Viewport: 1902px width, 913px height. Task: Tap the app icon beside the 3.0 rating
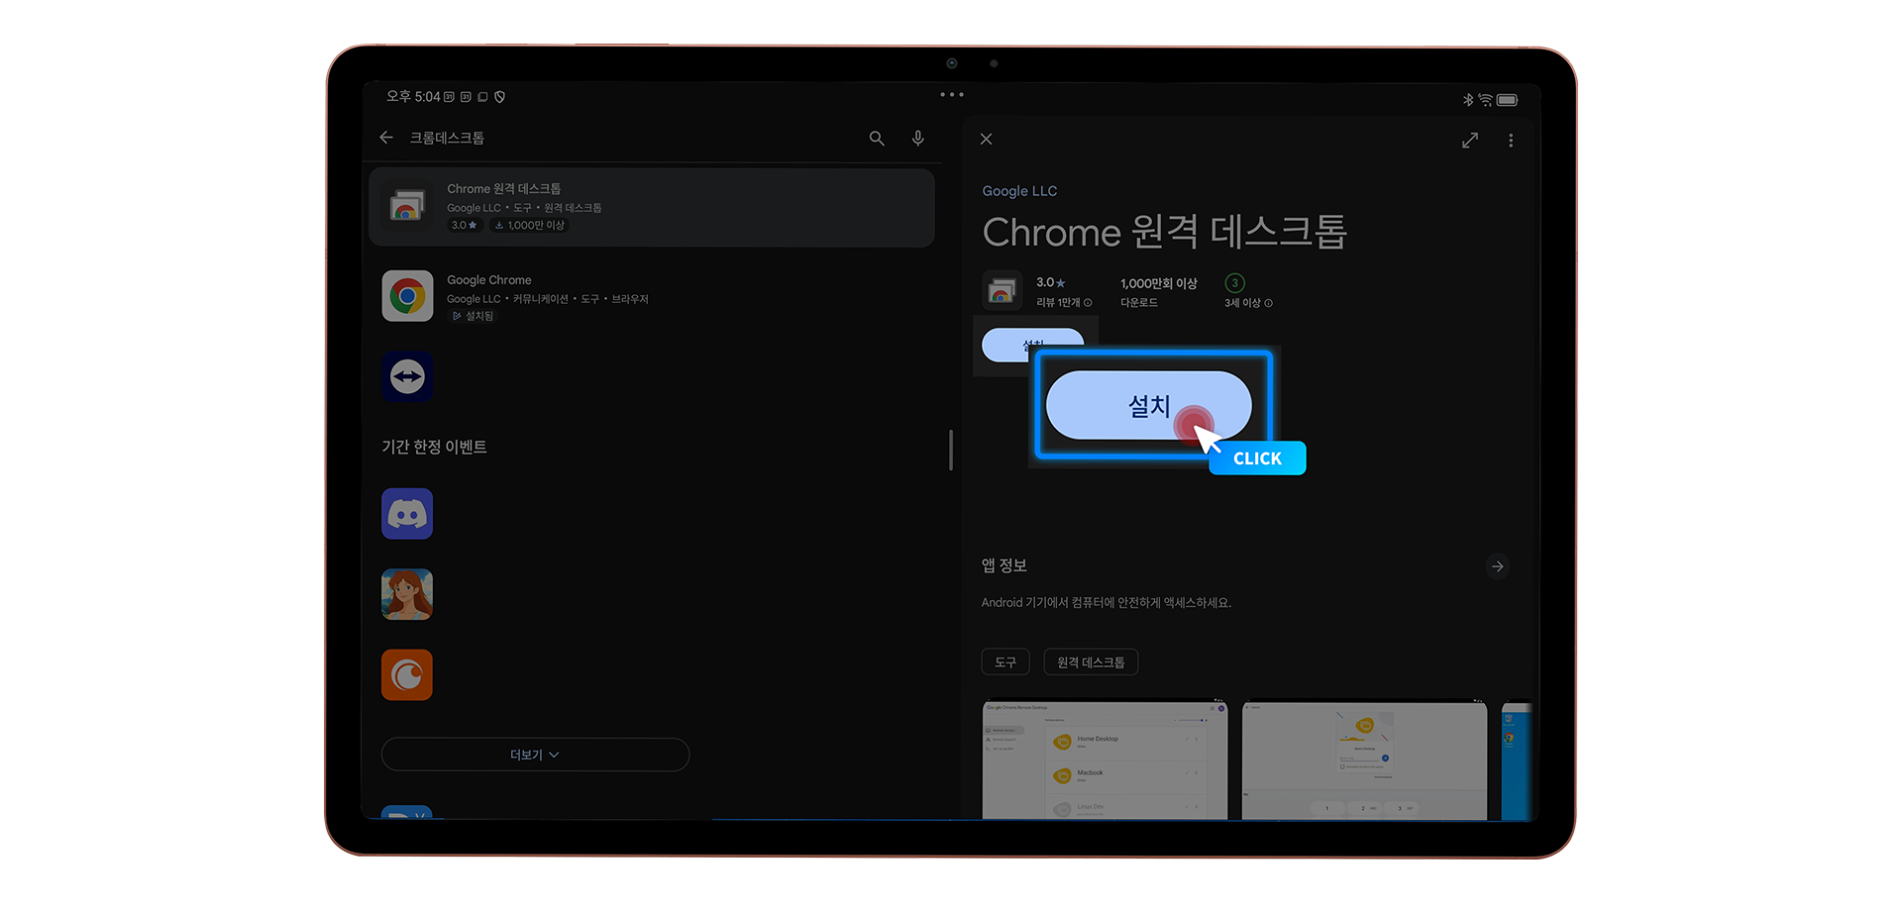pyautogui.click(x=1002, y=290)
